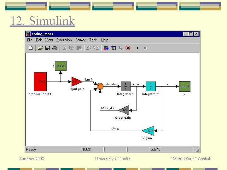This screenshot has width=227, height=170.
Task: Save the model with the floppy disk icon
Action: 48,48
